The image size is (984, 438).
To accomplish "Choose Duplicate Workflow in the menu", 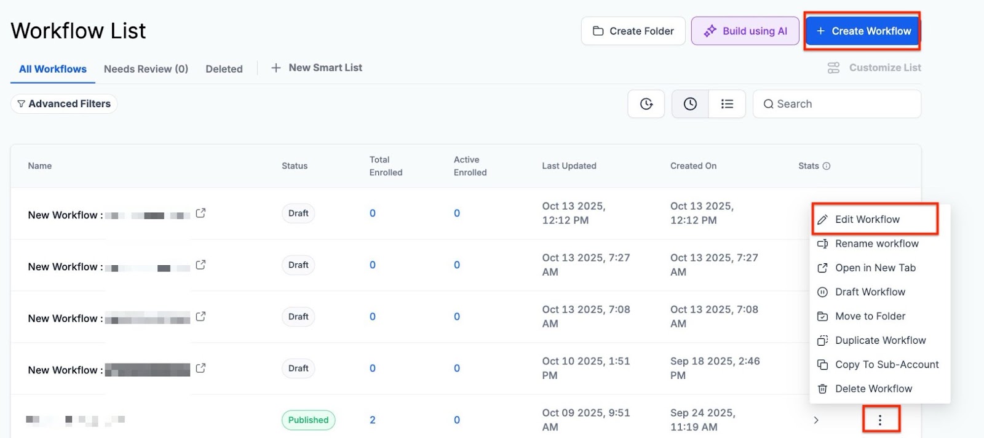I will point(879,340).
